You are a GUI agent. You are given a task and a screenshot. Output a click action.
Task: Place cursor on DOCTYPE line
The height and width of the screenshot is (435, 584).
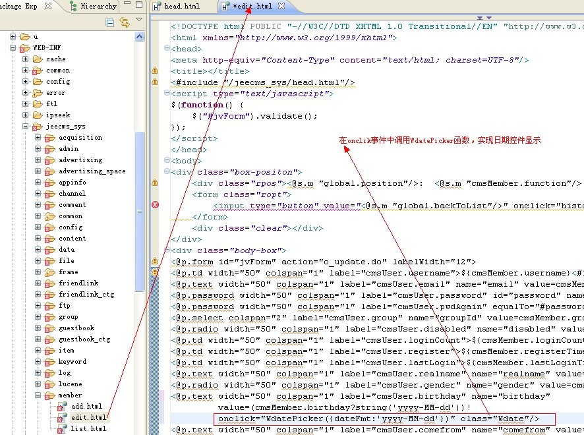pyautogui.click(x=377, y=26)
